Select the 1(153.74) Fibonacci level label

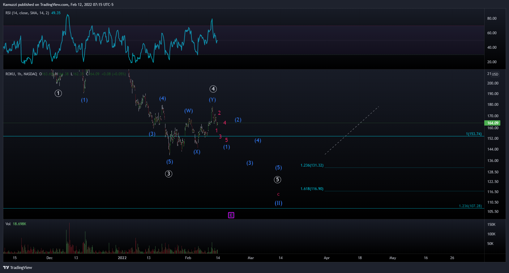(x=474, y=134)
